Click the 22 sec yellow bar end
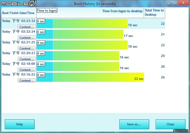190x133 pixels. click(x=139, y=79)
